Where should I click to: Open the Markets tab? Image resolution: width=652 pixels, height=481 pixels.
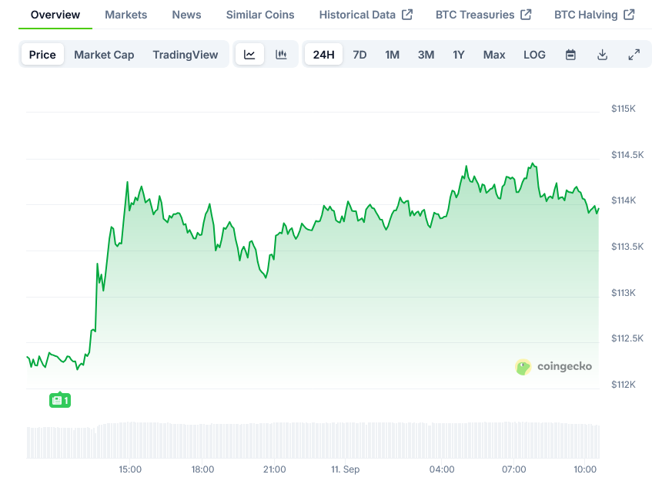[125, 15]
